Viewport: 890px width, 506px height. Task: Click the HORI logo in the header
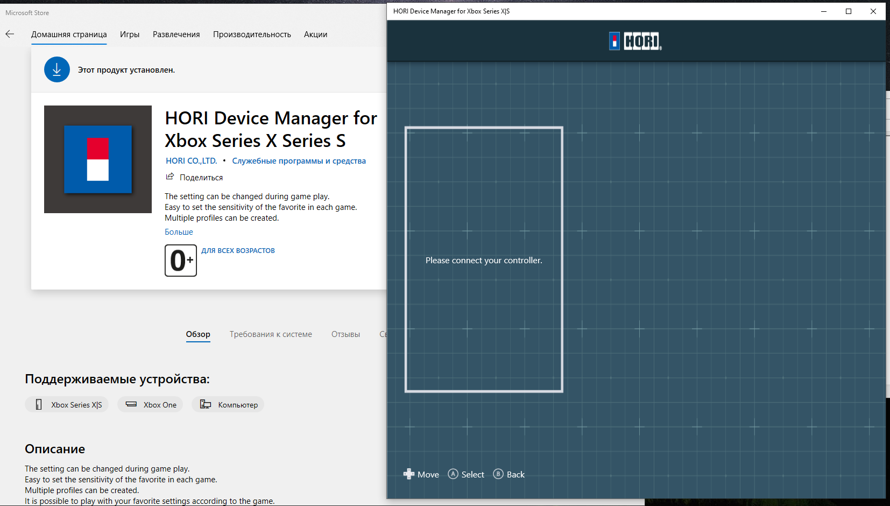(635, 41)
